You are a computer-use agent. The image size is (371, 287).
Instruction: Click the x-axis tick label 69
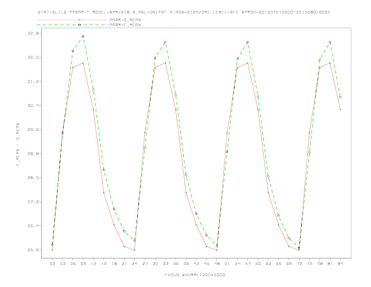pos(289,264)
